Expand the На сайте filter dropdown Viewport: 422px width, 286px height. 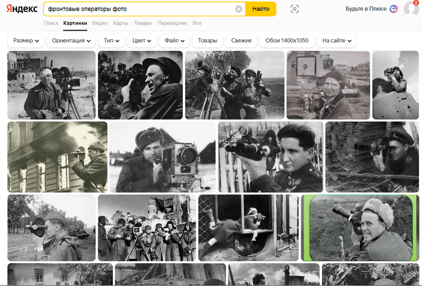(336, 40)
